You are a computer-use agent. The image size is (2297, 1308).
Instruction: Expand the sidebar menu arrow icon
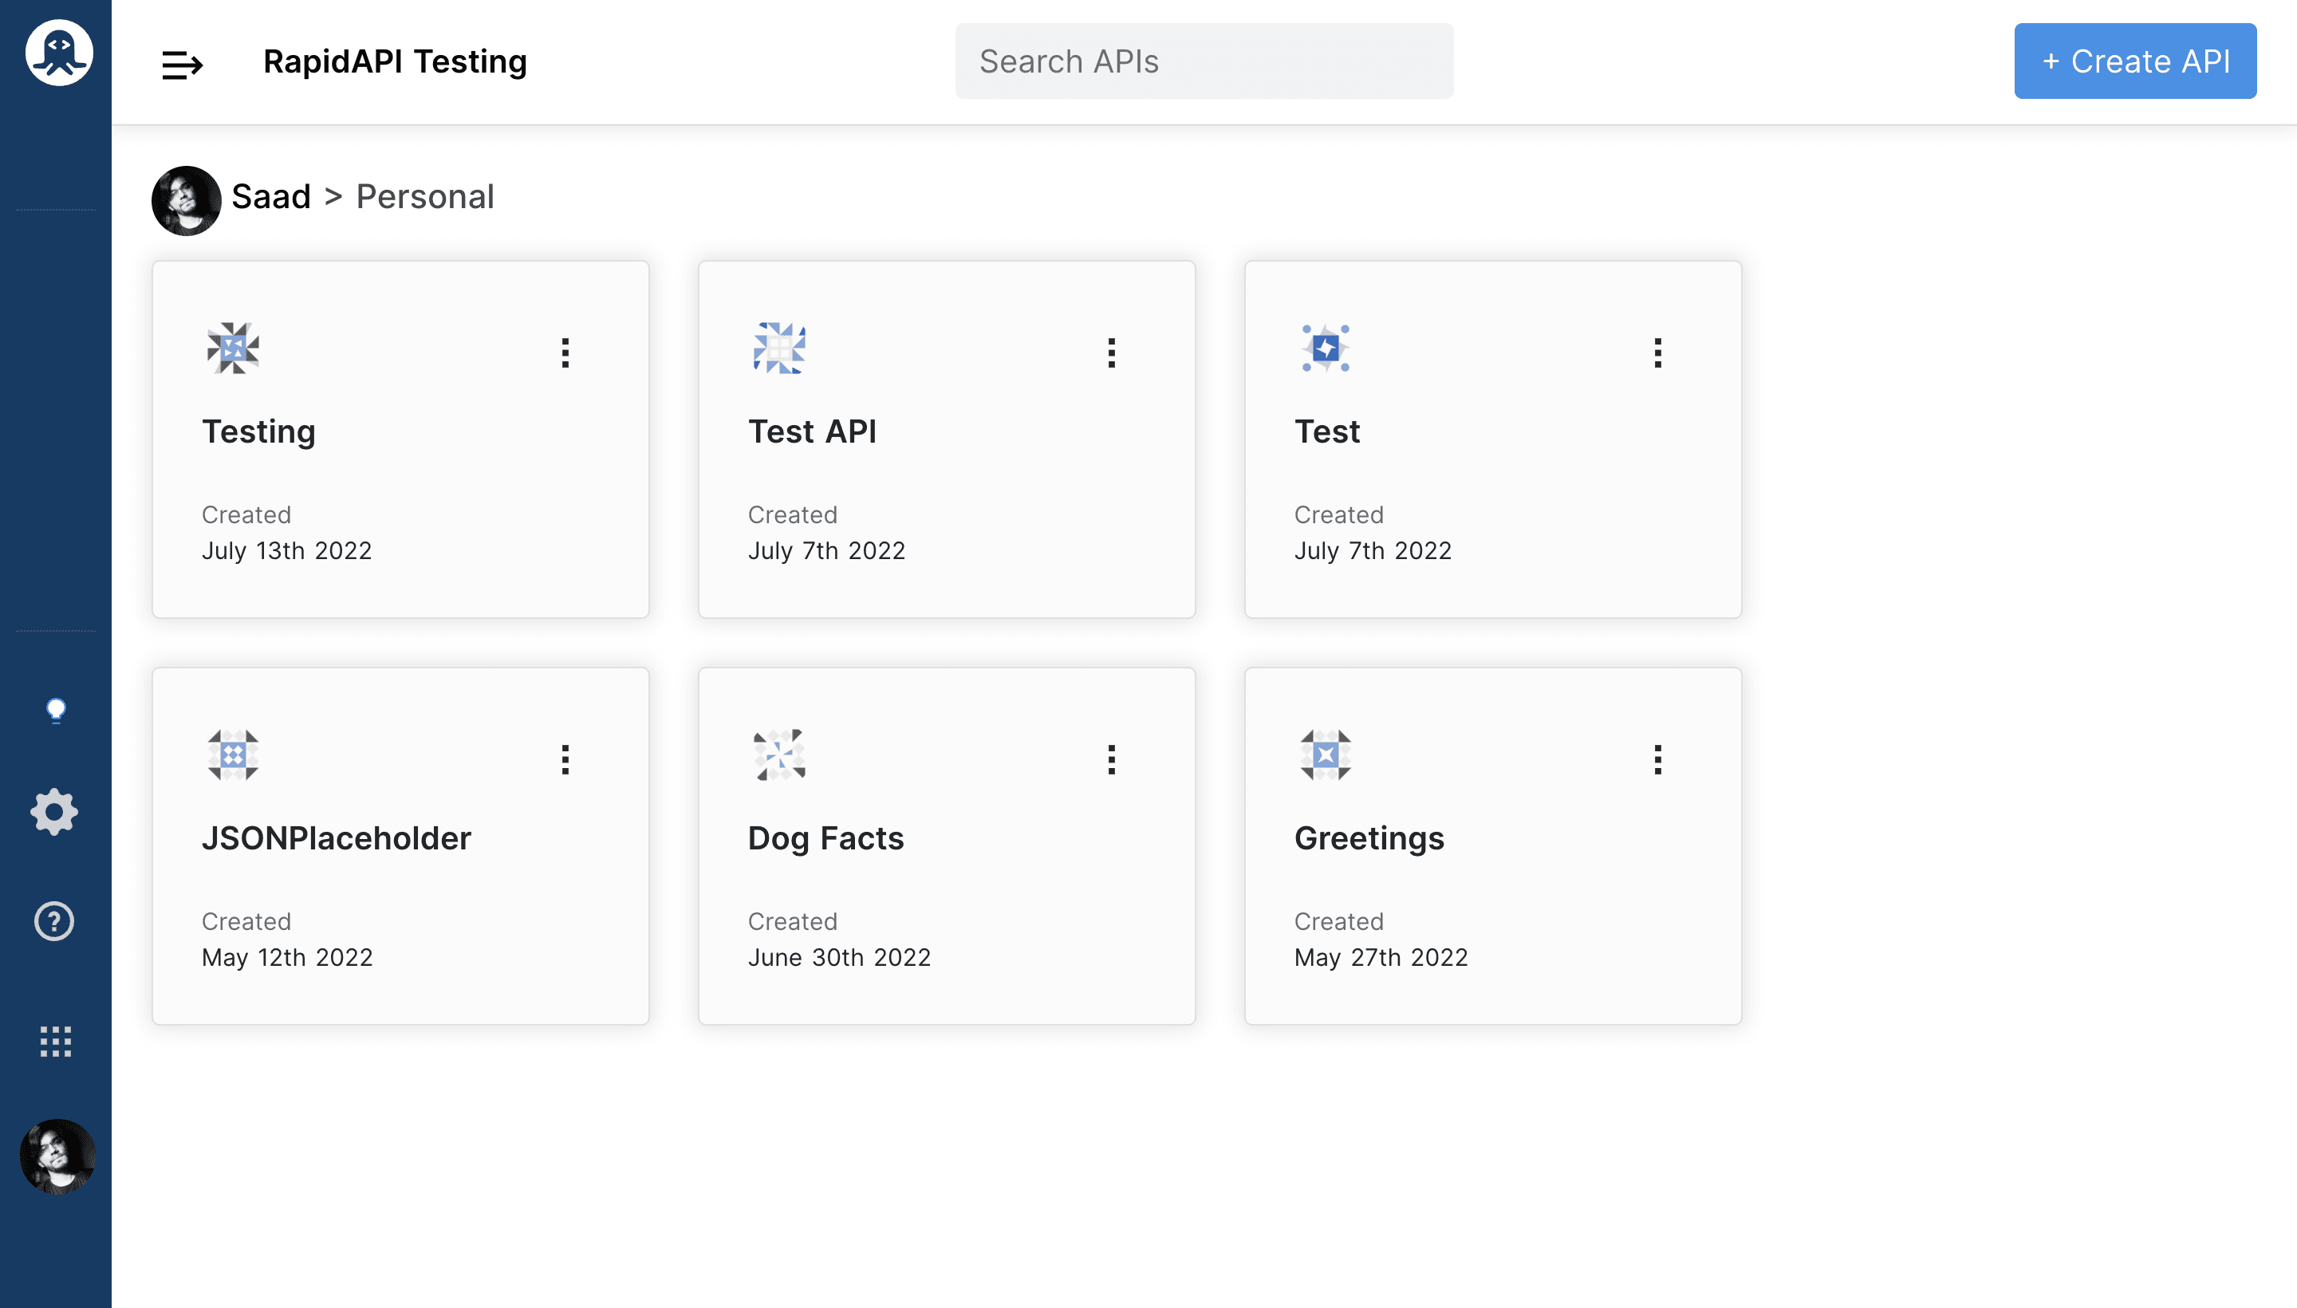pyautogui.click(x=182, y=65)
